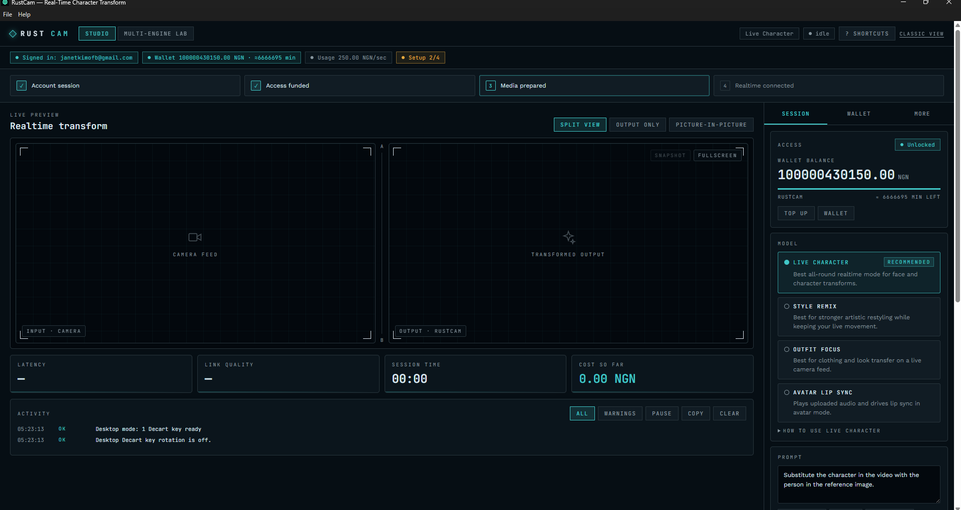Clear the activity log
Screen dimensions: 961x510
click(729, 413)
